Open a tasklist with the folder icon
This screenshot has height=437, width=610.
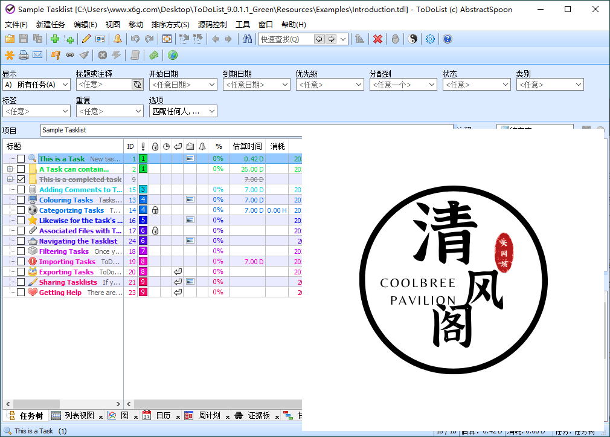point(10,39)
